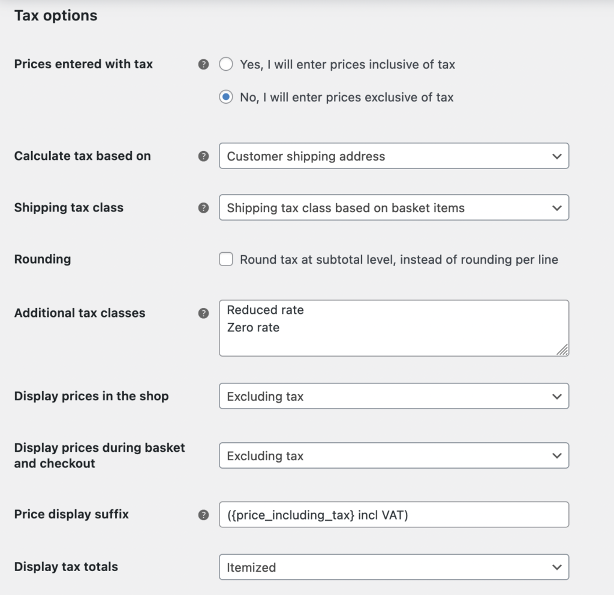Click help icon beside Shipping tax class
The width and height of the screenshot is (614, 595).
(x=204, y=208)
